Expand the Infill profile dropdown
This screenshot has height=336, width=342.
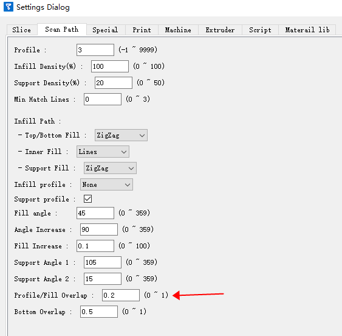coord(106,184)
